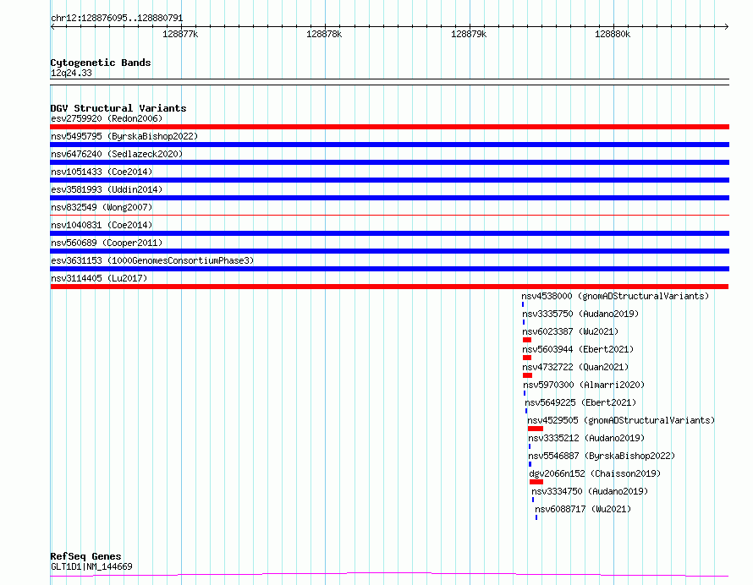Open nsv1040831 (Coe2014) variant label
This screenshot has height=585, width=753.
click(102, 225)
